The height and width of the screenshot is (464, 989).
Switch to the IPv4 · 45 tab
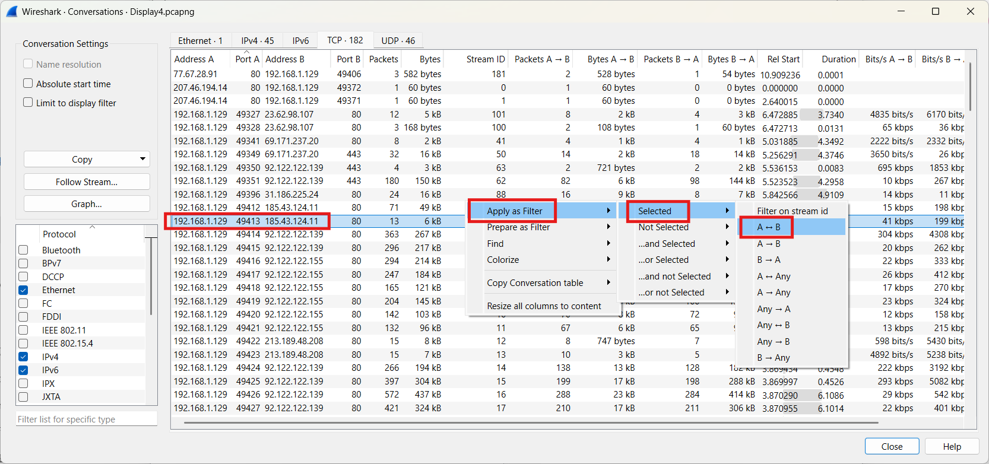click(x=257, y=40)
